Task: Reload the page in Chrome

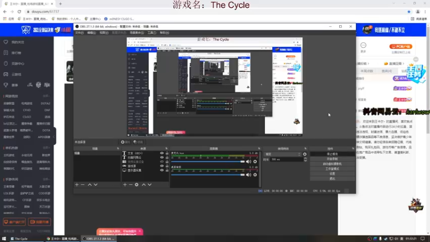Action: tap(19, 11)
